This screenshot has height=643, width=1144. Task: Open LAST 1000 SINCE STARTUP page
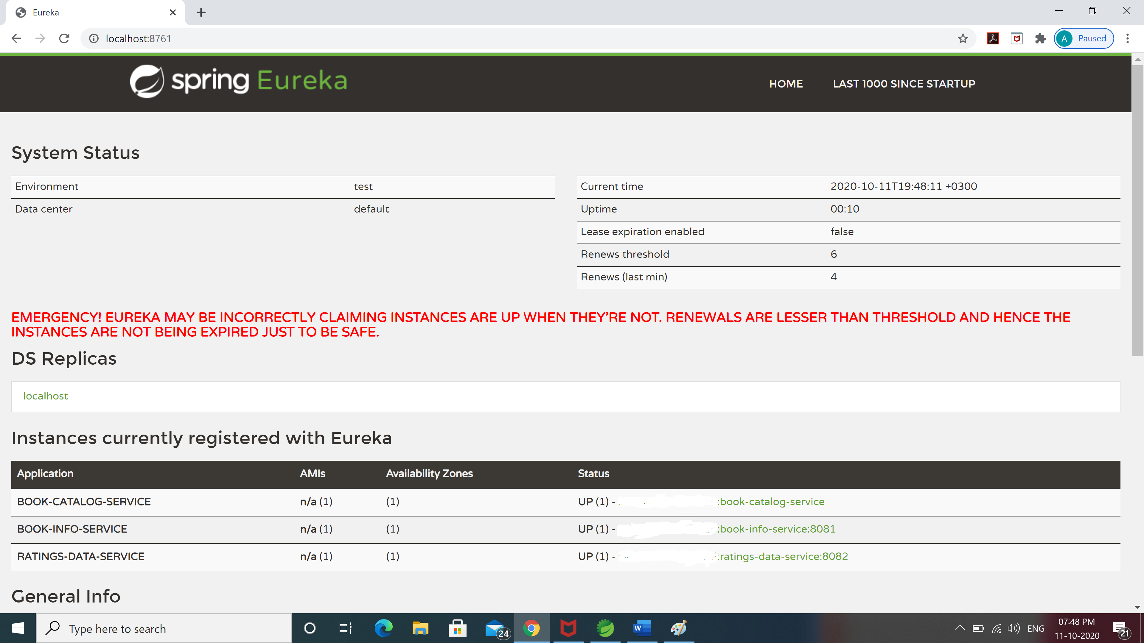pos(904,84)
